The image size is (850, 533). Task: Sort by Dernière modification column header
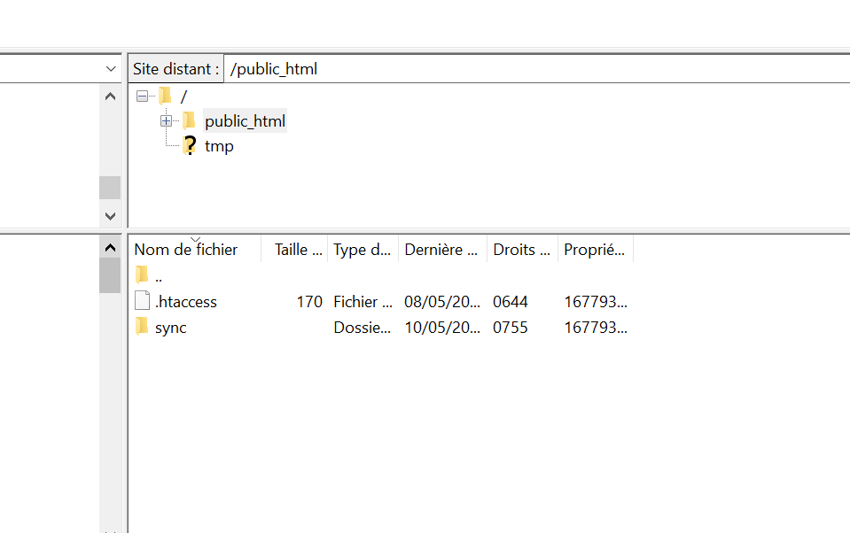[441, 251]
